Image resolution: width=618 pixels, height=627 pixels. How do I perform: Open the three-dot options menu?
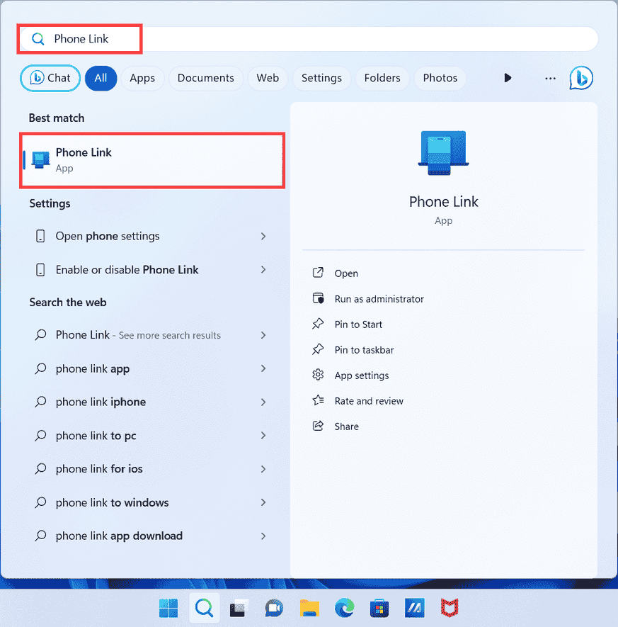click(x=550, y=79)
